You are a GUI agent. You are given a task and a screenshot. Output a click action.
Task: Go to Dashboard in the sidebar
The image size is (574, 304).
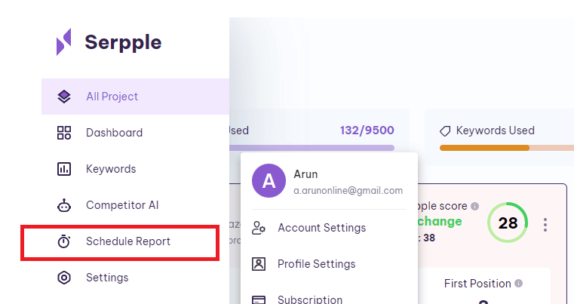(114, 133)
